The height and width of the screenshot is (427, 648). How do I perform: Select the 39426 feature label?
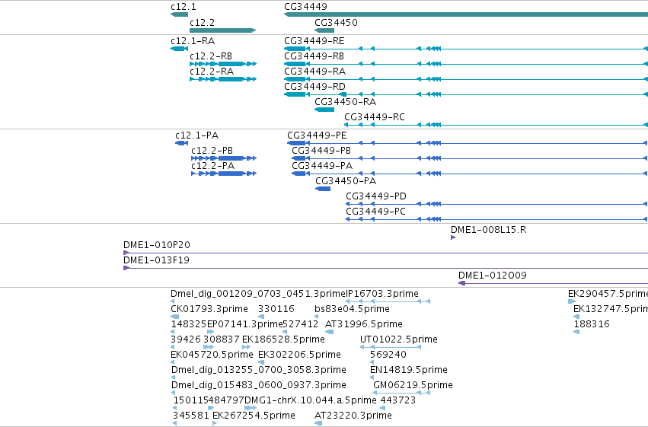click(186, 339)
